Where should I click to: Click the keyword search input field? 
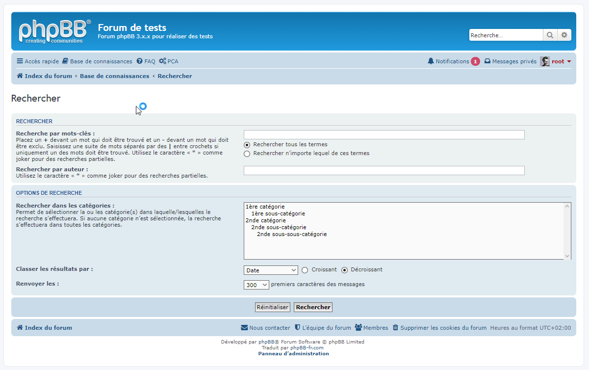[384, 135]
